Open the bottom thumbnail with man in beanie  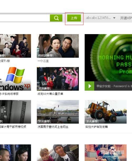click(x=58, y=153)
